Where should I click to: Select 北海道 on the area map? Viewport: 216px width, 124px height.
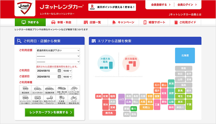click(x=185, y=55)
